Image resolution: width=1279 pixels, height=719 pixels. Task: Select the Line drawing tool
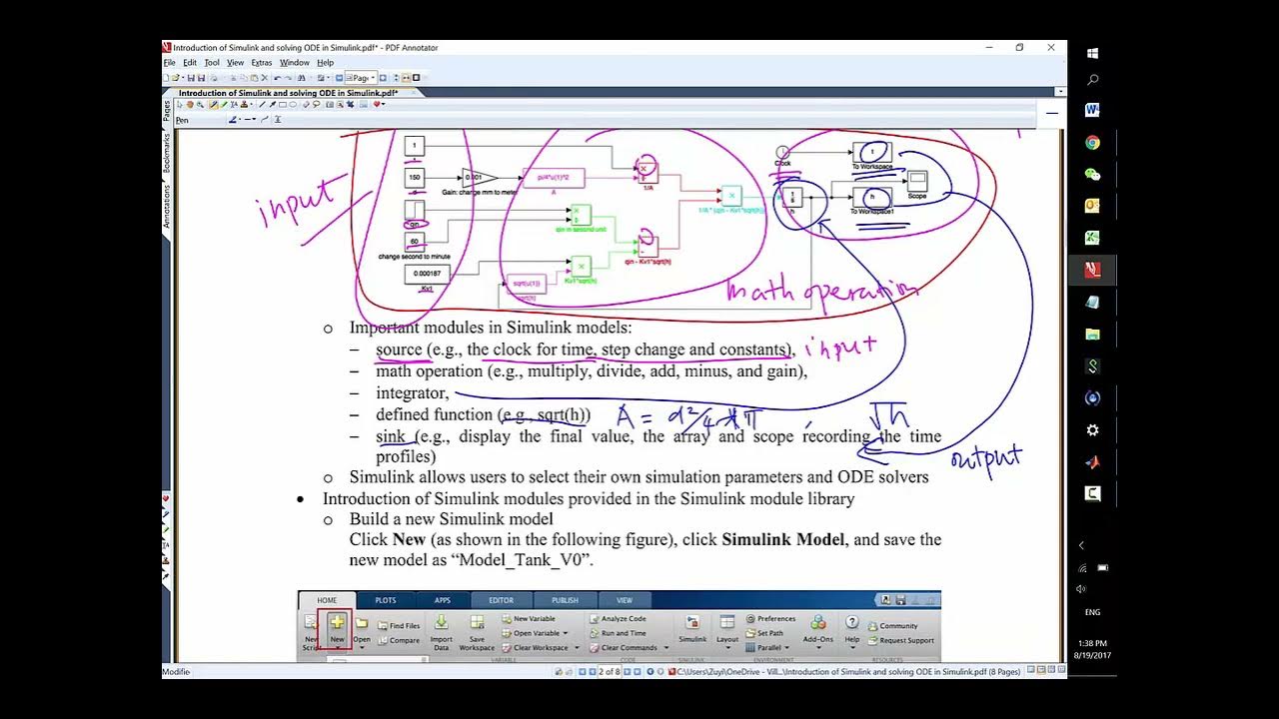click(262, 104)
